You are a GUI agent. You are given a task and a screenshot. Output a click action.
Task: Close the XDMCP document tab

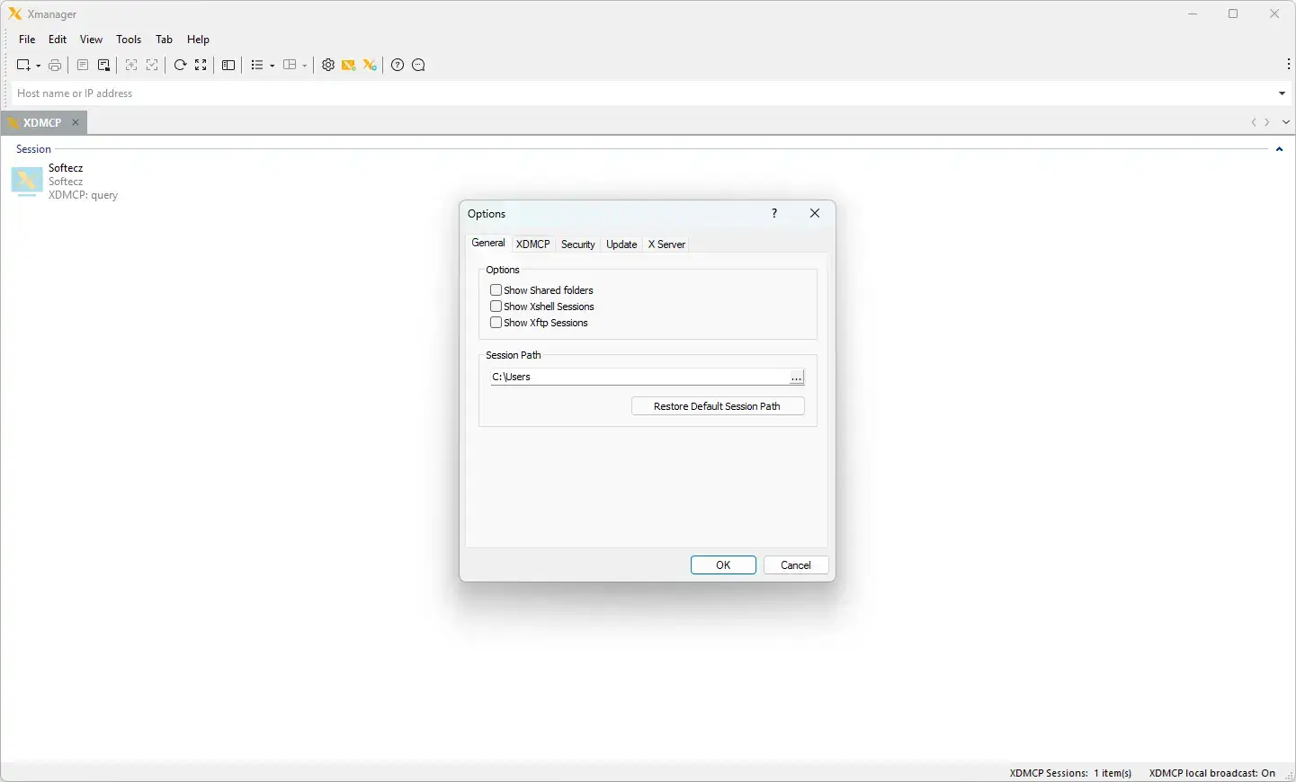(76, 122)
